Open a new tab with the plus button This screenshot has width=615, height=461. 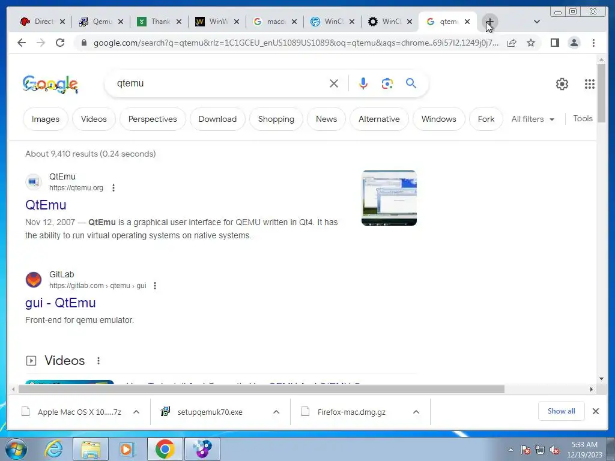pos(489,22)
